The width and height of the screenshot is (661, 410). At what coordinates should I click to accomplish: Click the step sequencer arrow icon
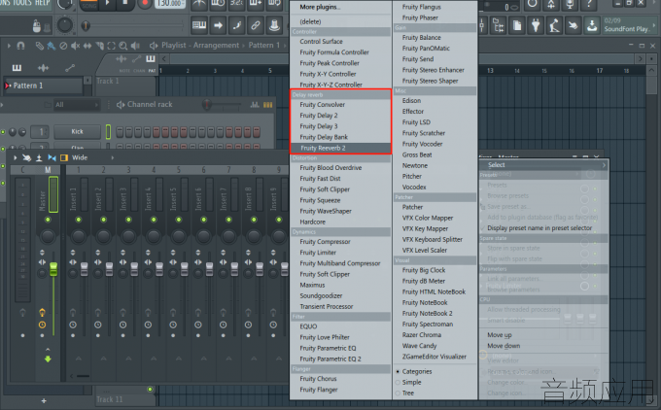click(218, 25)
